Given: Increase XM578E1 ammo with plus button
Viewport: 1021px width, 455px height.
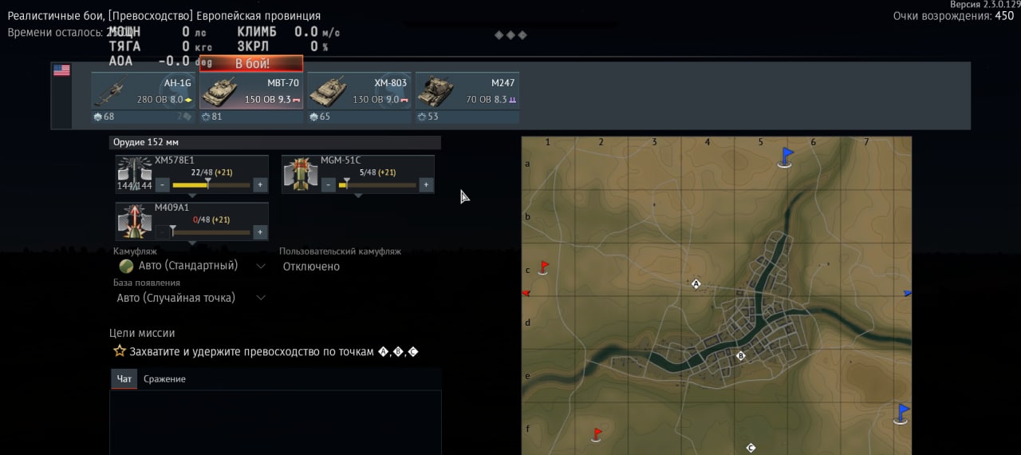Looking at the screenshot, I should point(260,185).
